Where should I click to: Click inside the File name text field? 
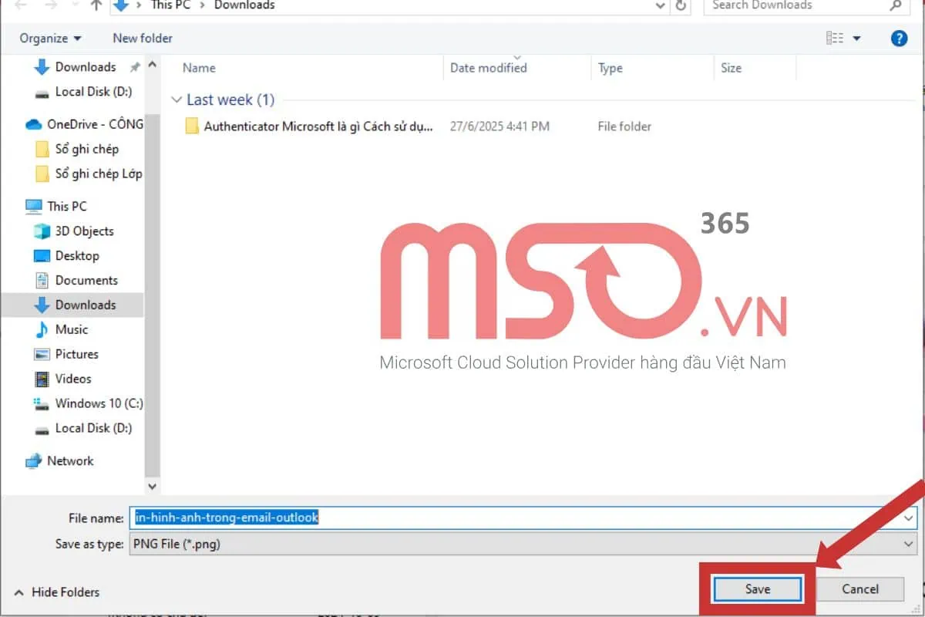pyautogui.click(x=385, y=518)
